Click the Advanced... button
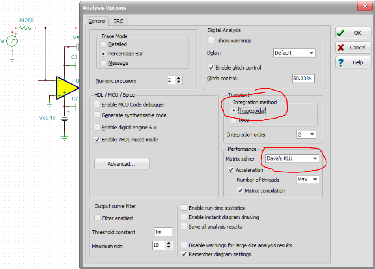 point(122,164)
